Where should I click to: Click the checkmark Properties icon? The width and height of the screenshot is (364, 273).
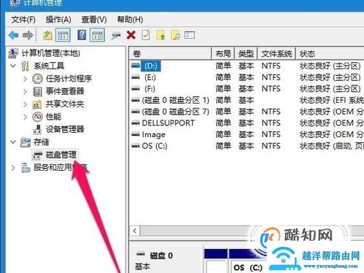click(146, 36)
